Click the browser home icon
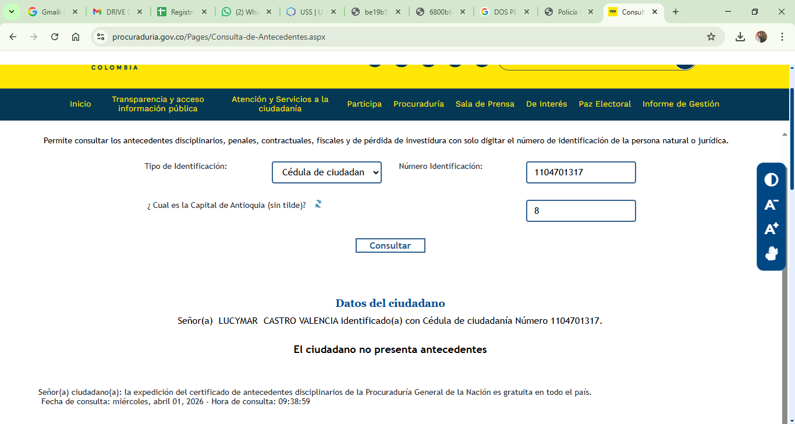This screenshot has width=795, height=424. [x=76, y=37]
